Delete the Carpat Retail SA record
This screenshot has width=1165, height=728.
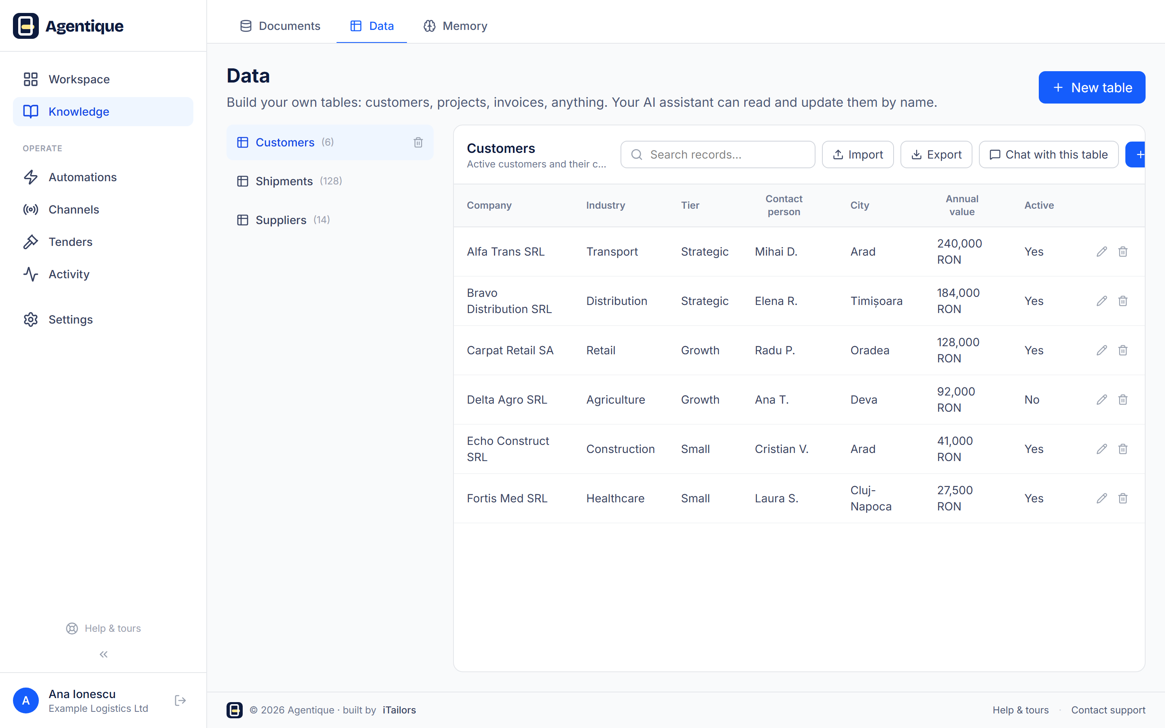click(1123, 351)
